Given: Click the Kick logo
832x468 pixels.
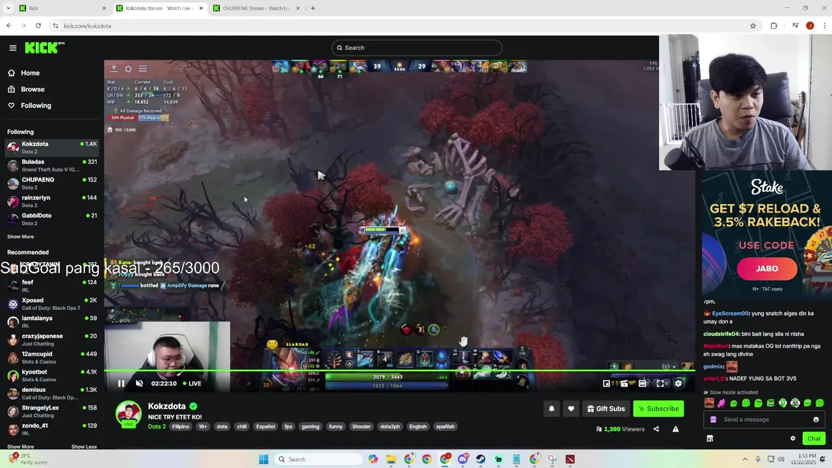Looking at the screenshot, I should (44, 47).
